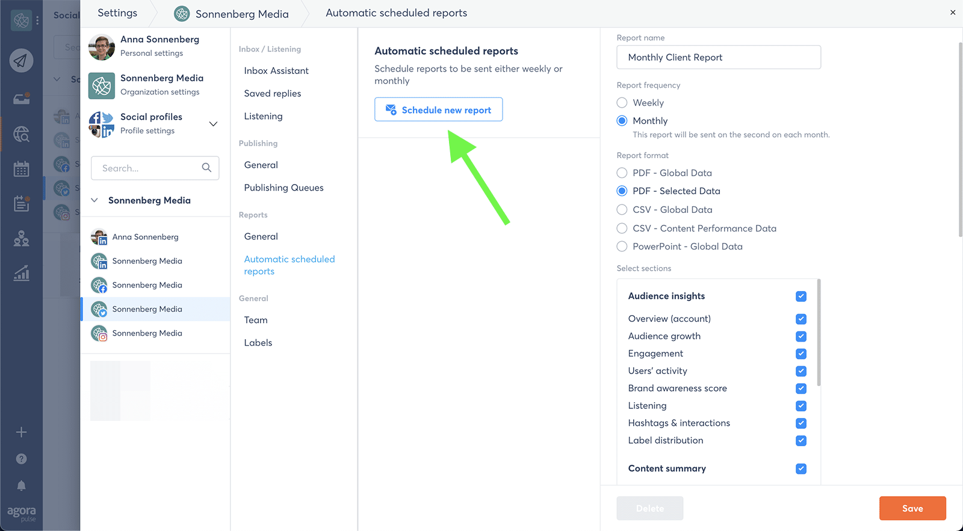This screenshot has height=531, width=963.
Task: Open the reports bar chart icon
Action: 21,274
